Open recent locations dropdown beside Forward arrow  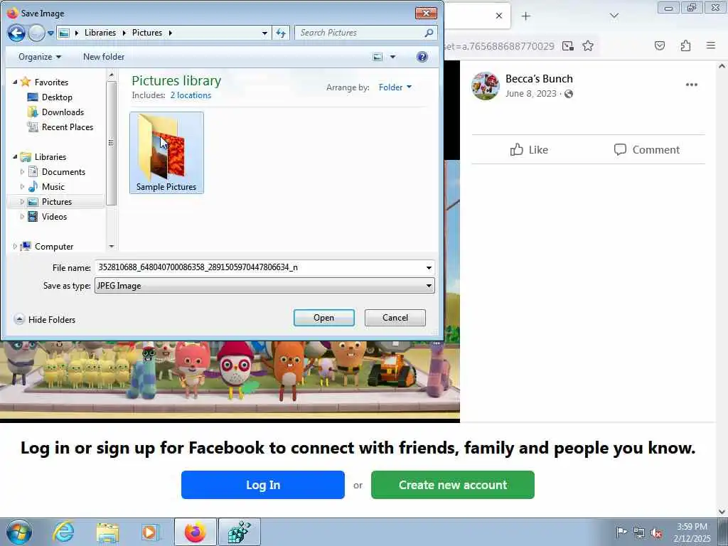pyautogui.click(x=50, y=33)
